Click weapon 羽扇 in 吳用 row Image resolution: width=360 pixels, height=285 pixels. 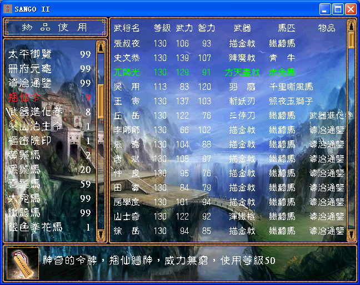pos(242,87)
